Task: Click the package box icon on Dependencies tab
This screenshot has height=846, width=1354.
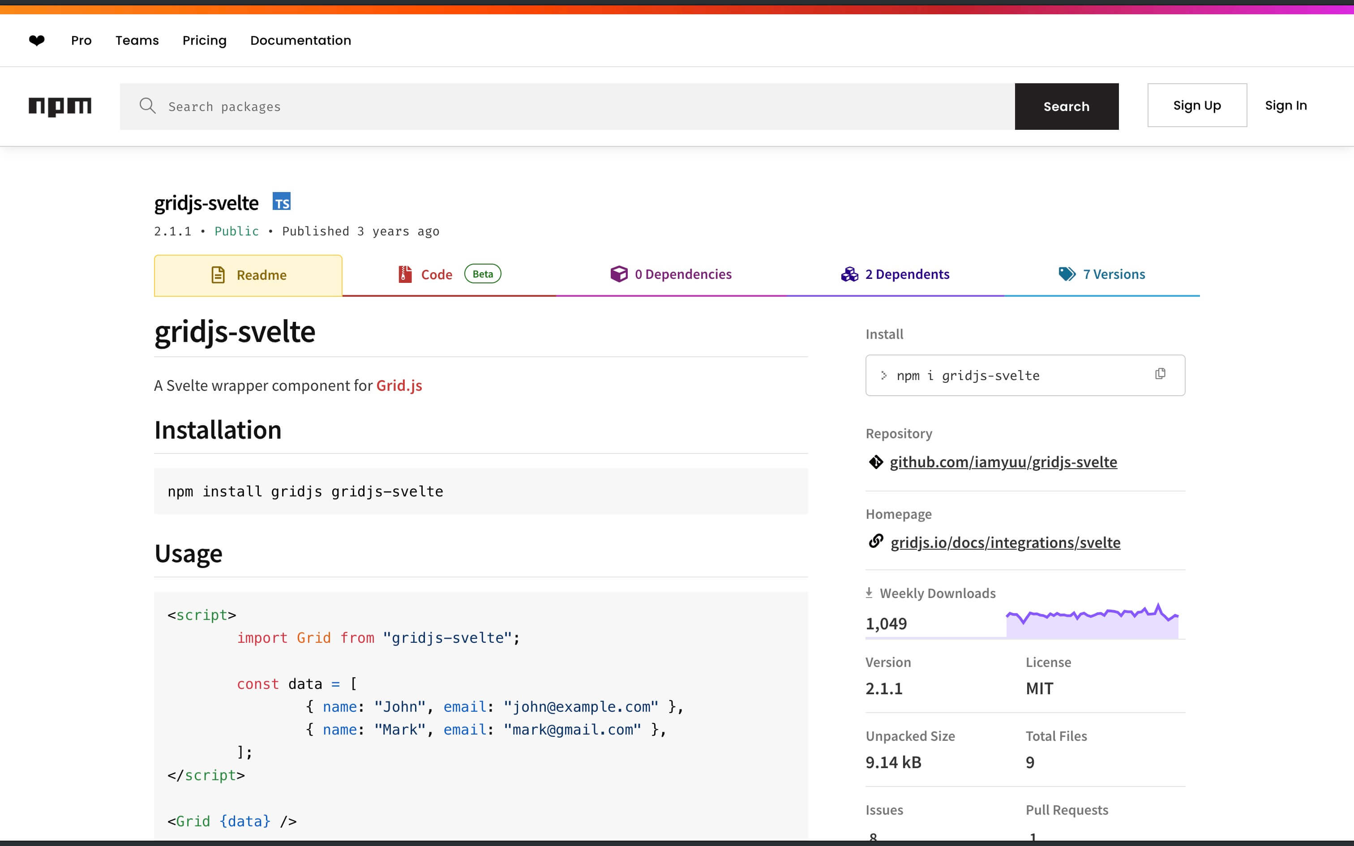Action: [619, 273]
